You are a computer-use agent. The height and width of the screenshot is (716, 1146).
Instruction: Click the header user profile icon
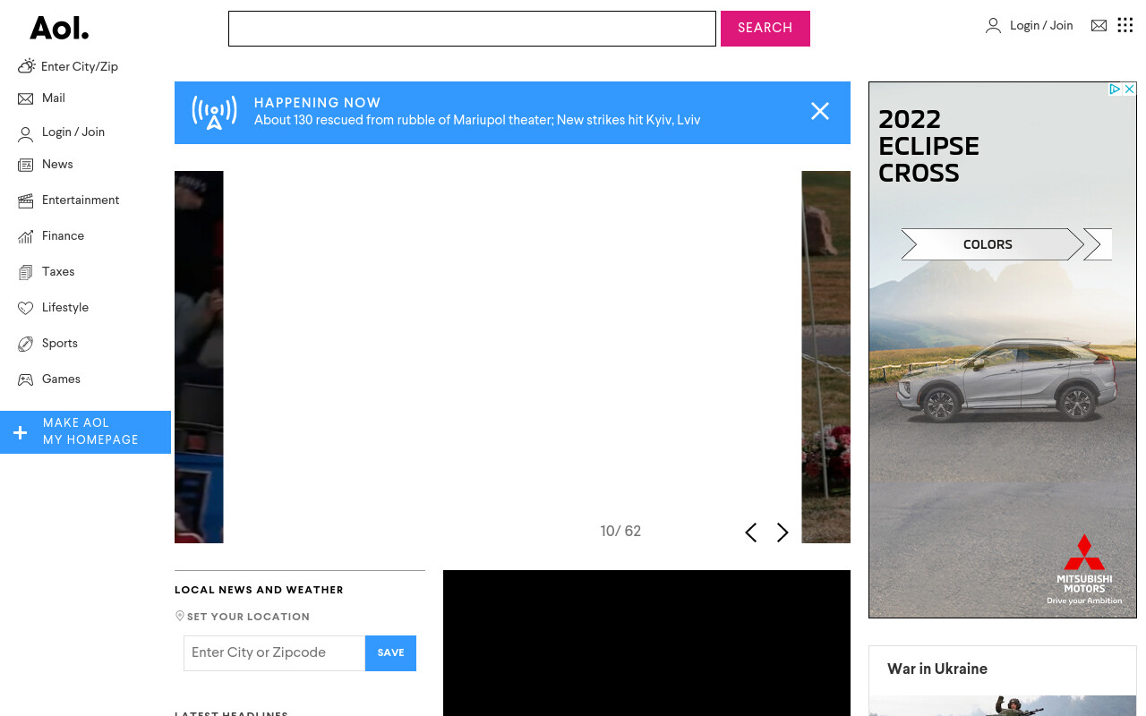(x=993, y=26)
